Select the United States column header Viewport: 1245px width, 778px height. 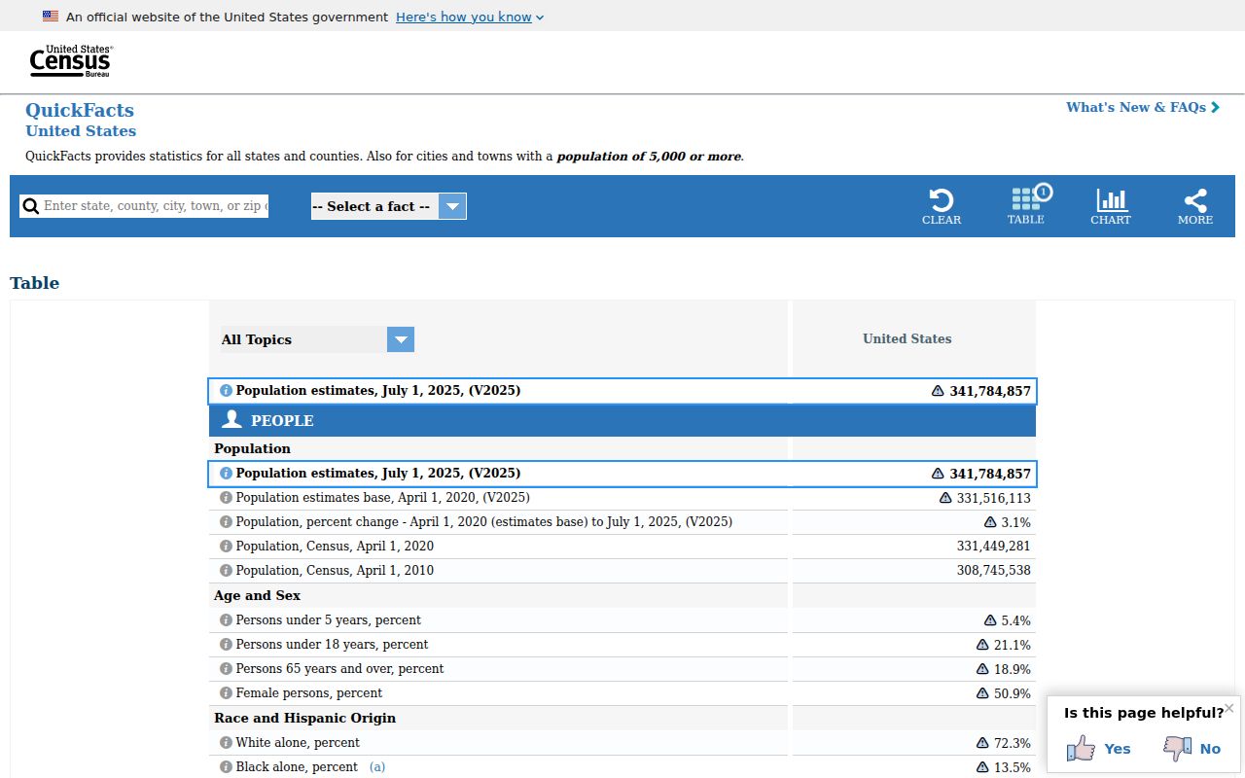click(907, 338)
